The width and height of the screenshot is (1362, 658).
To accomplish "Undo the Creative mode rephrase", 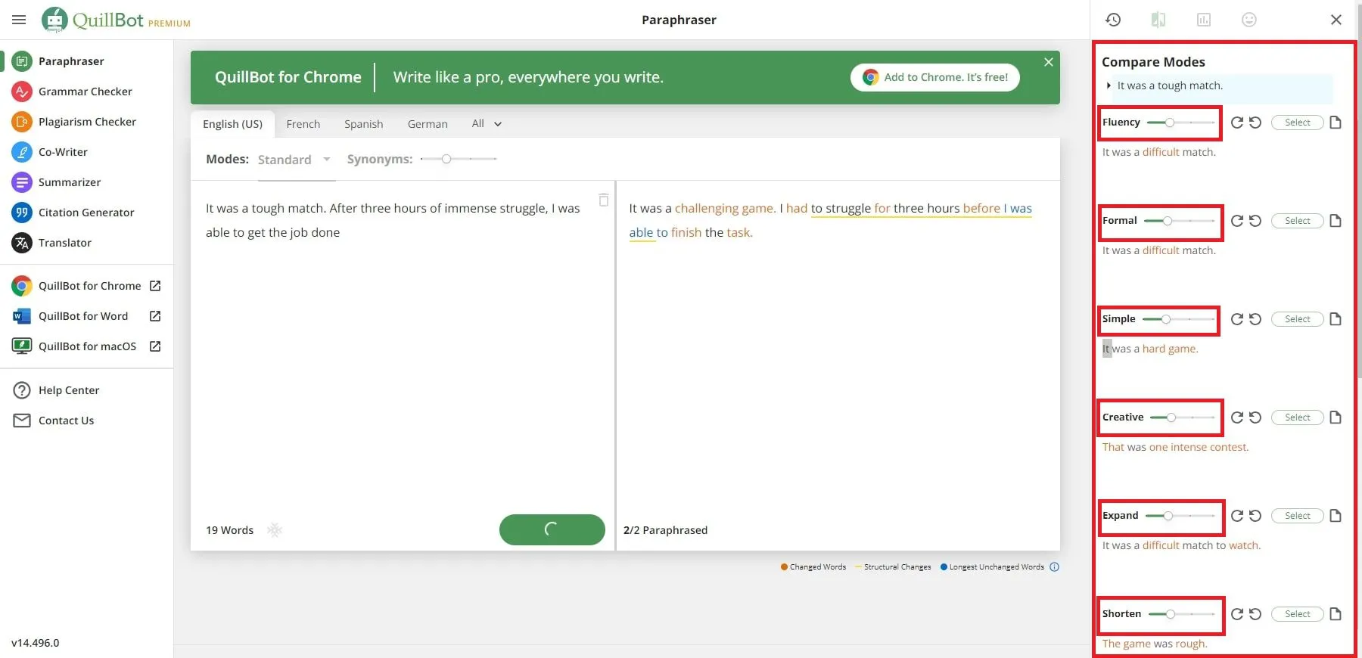I will [1255, 417].
